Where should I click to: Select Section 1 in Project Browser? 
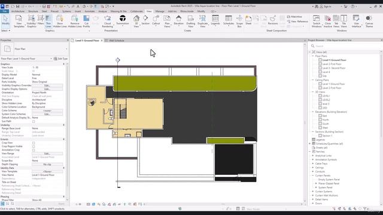(327, 136)
